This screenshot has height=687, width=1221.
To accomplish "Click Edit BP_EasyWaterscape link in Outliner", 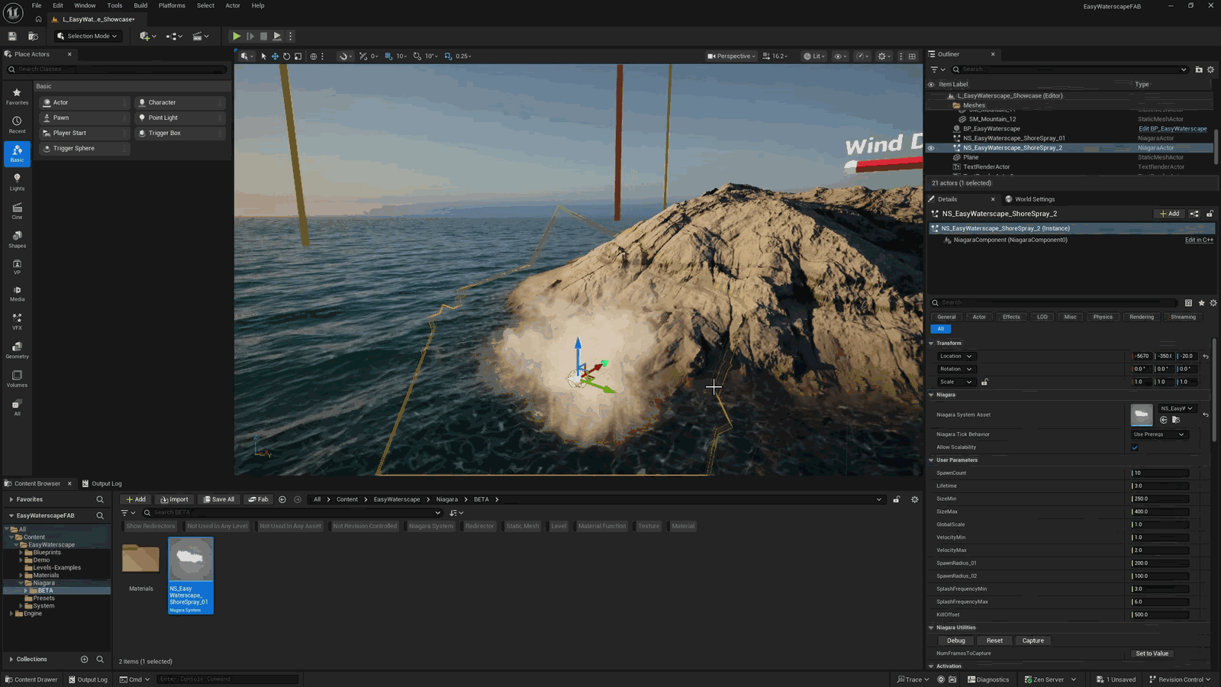I will tap(1173, 129).
